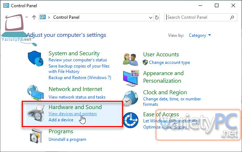Open the Clock and Region globe clock icon
The height and width of the screenshot is (152, 242).
point(130,99)
